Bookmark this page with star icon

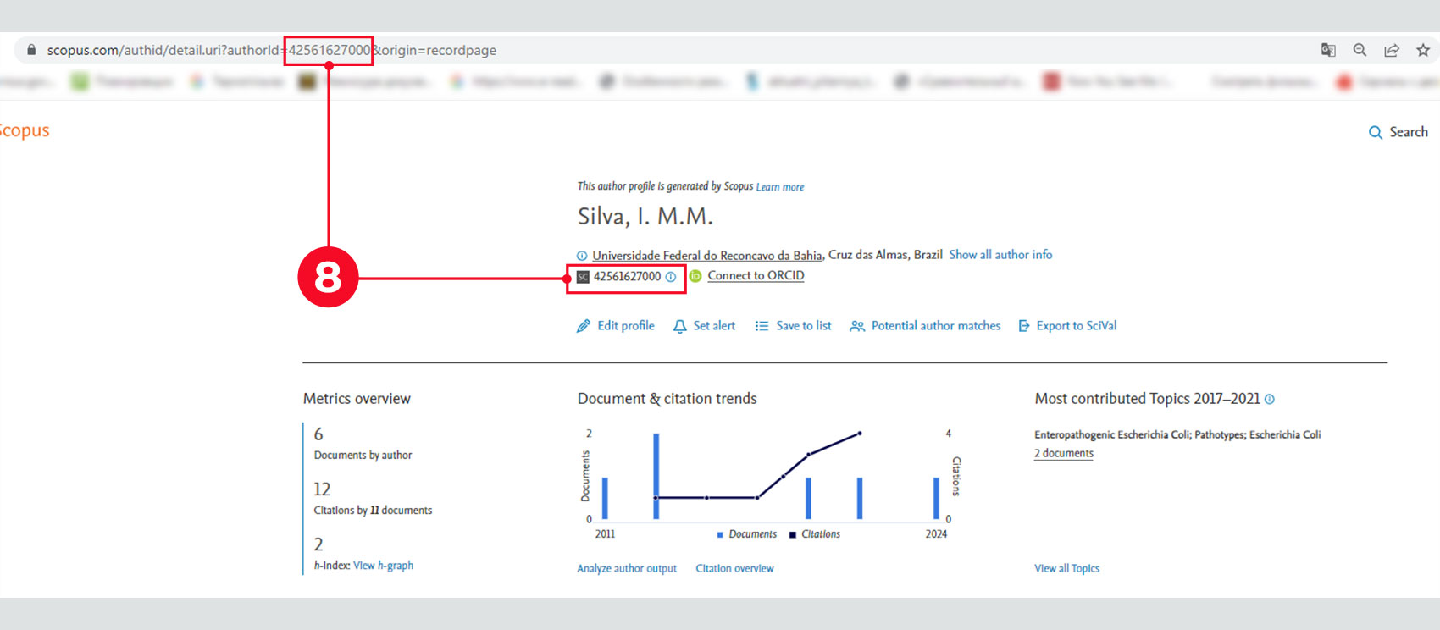[1423, 50]
